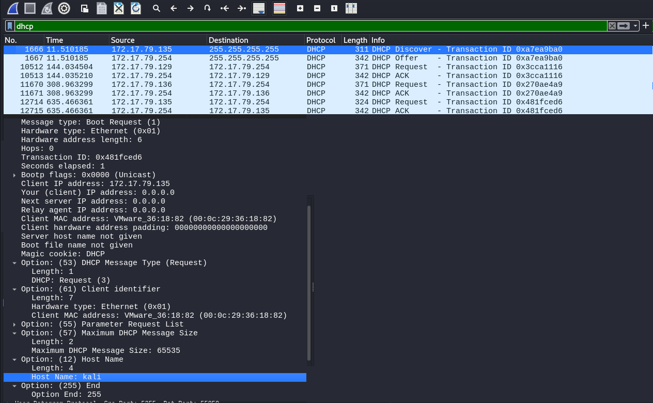Zoom out the main window text

317,8
